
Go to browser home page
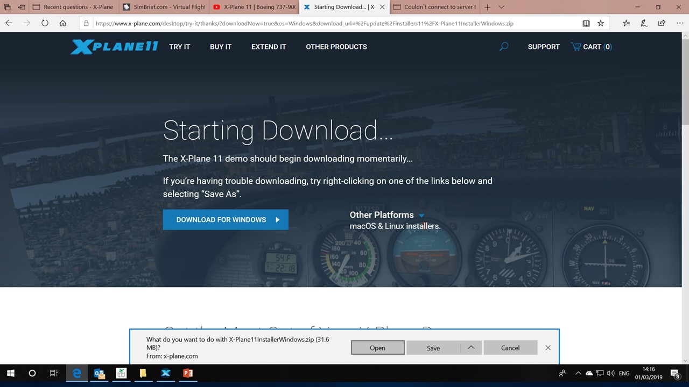click(63, 23)
